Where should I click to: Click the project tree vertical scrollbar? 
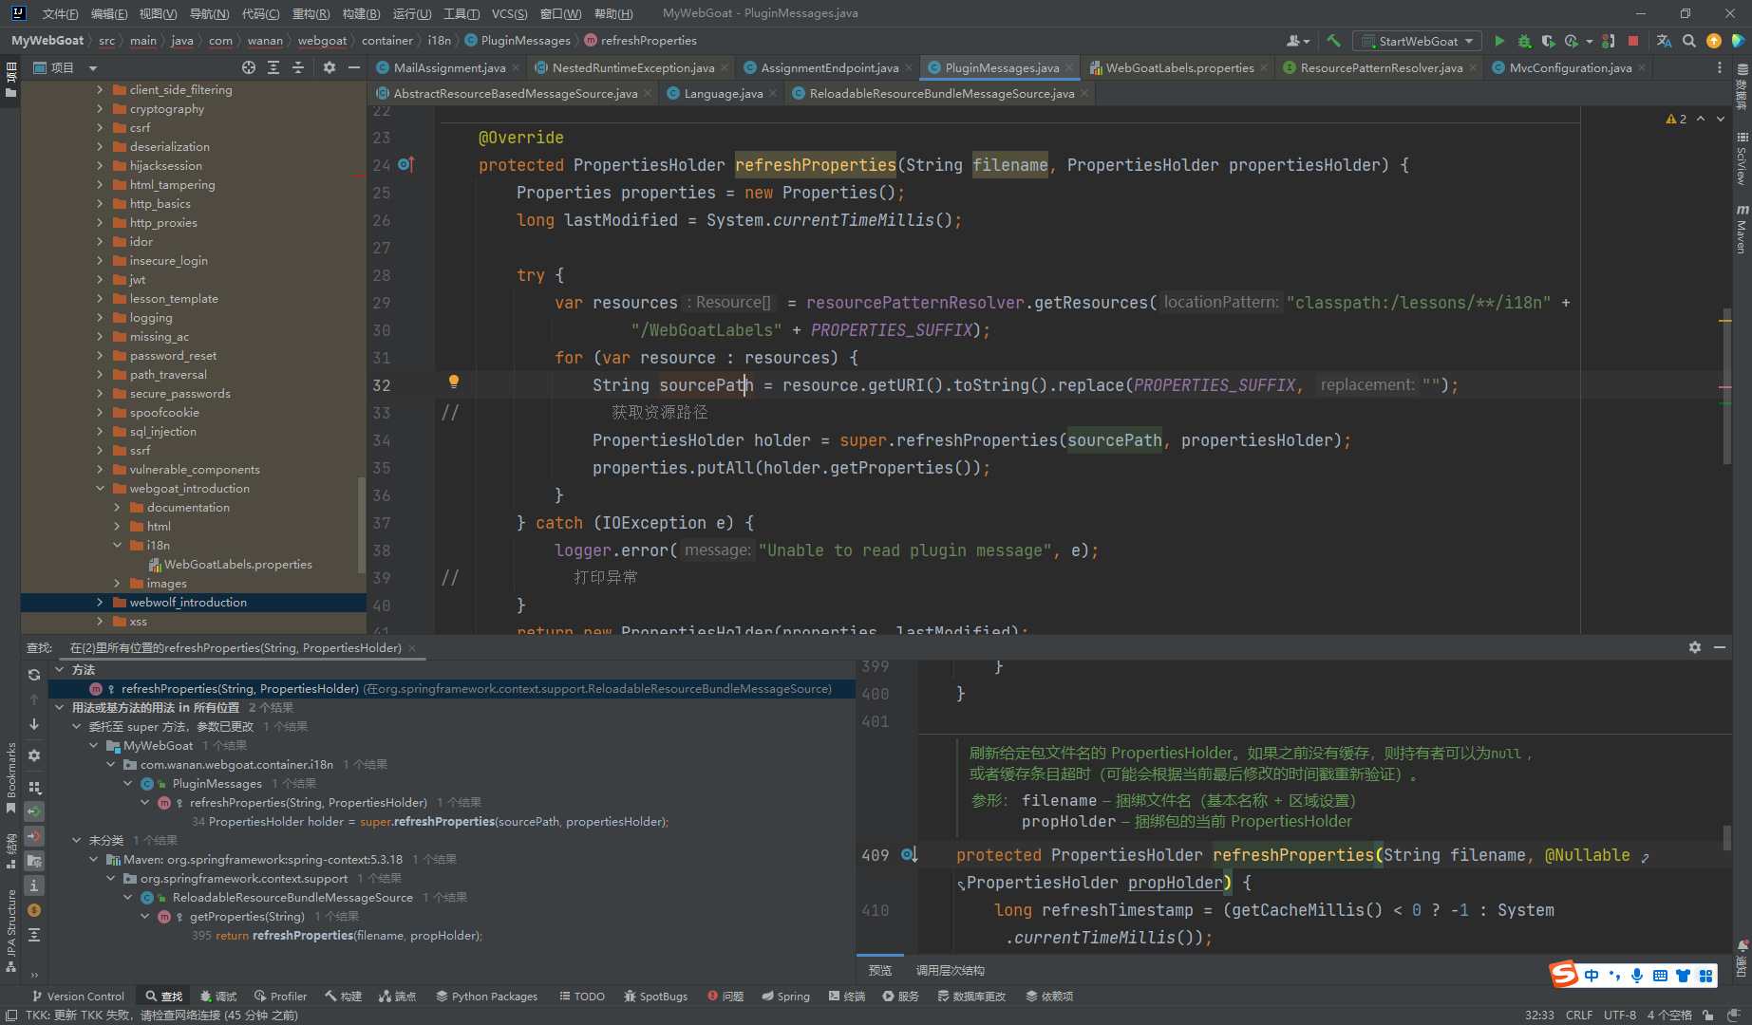(361, 524)
